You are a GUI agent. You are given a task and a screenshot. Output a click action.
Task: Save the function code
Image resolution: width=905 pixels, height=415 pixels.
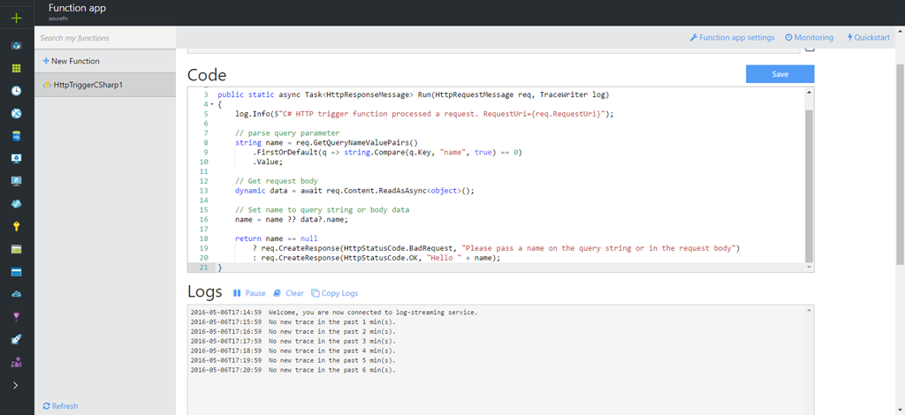pos(780,74)
